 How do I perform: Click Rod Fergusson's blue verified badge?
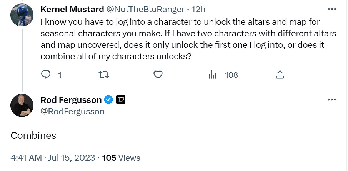tap(109, 100)
